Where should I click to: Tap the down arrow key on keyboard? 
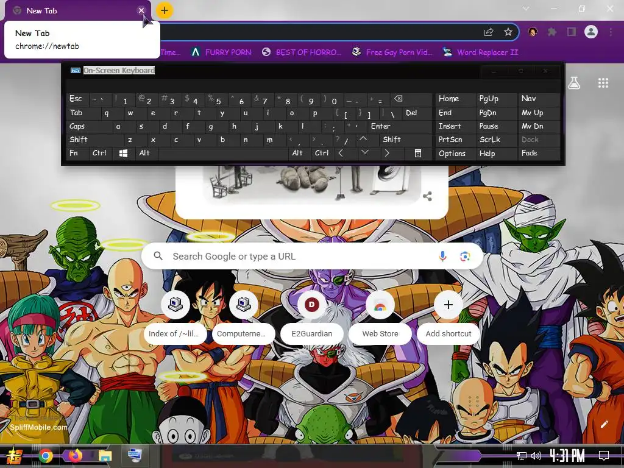[x=364, y=153]
